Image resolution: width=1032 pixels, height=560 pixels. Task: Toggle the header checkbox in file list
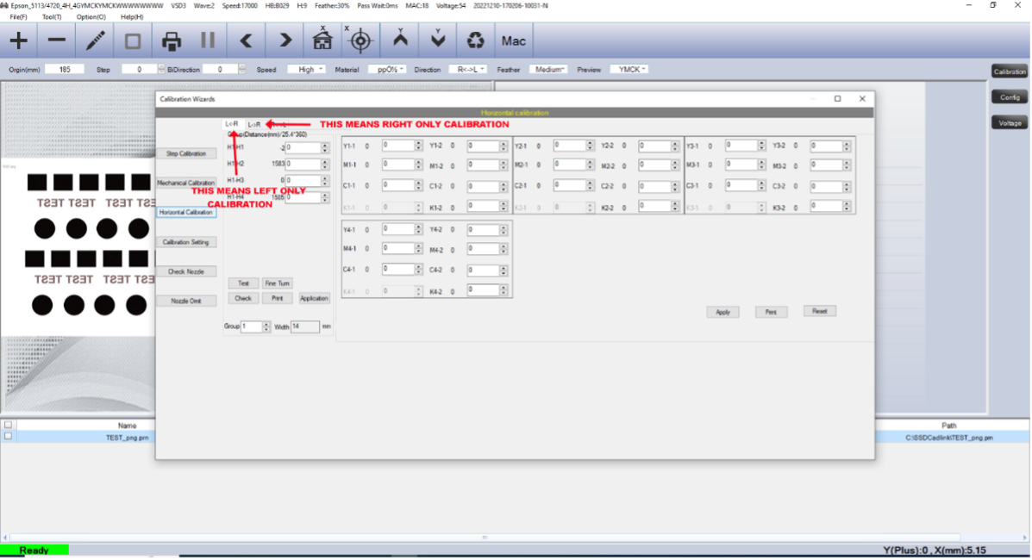[x=9, y=425]
